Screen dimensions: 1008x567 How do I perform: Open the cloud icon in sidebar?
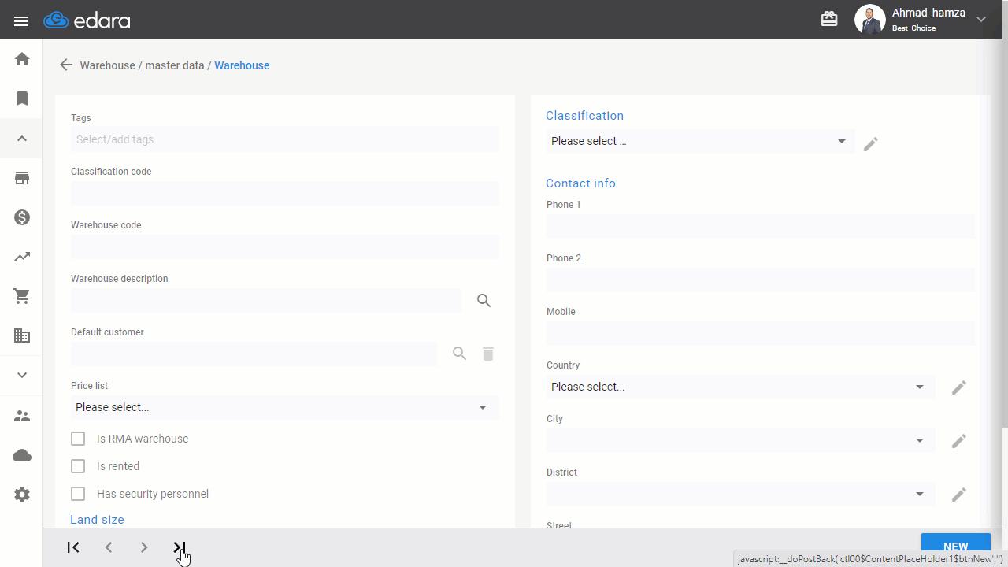tap(22, 455)
